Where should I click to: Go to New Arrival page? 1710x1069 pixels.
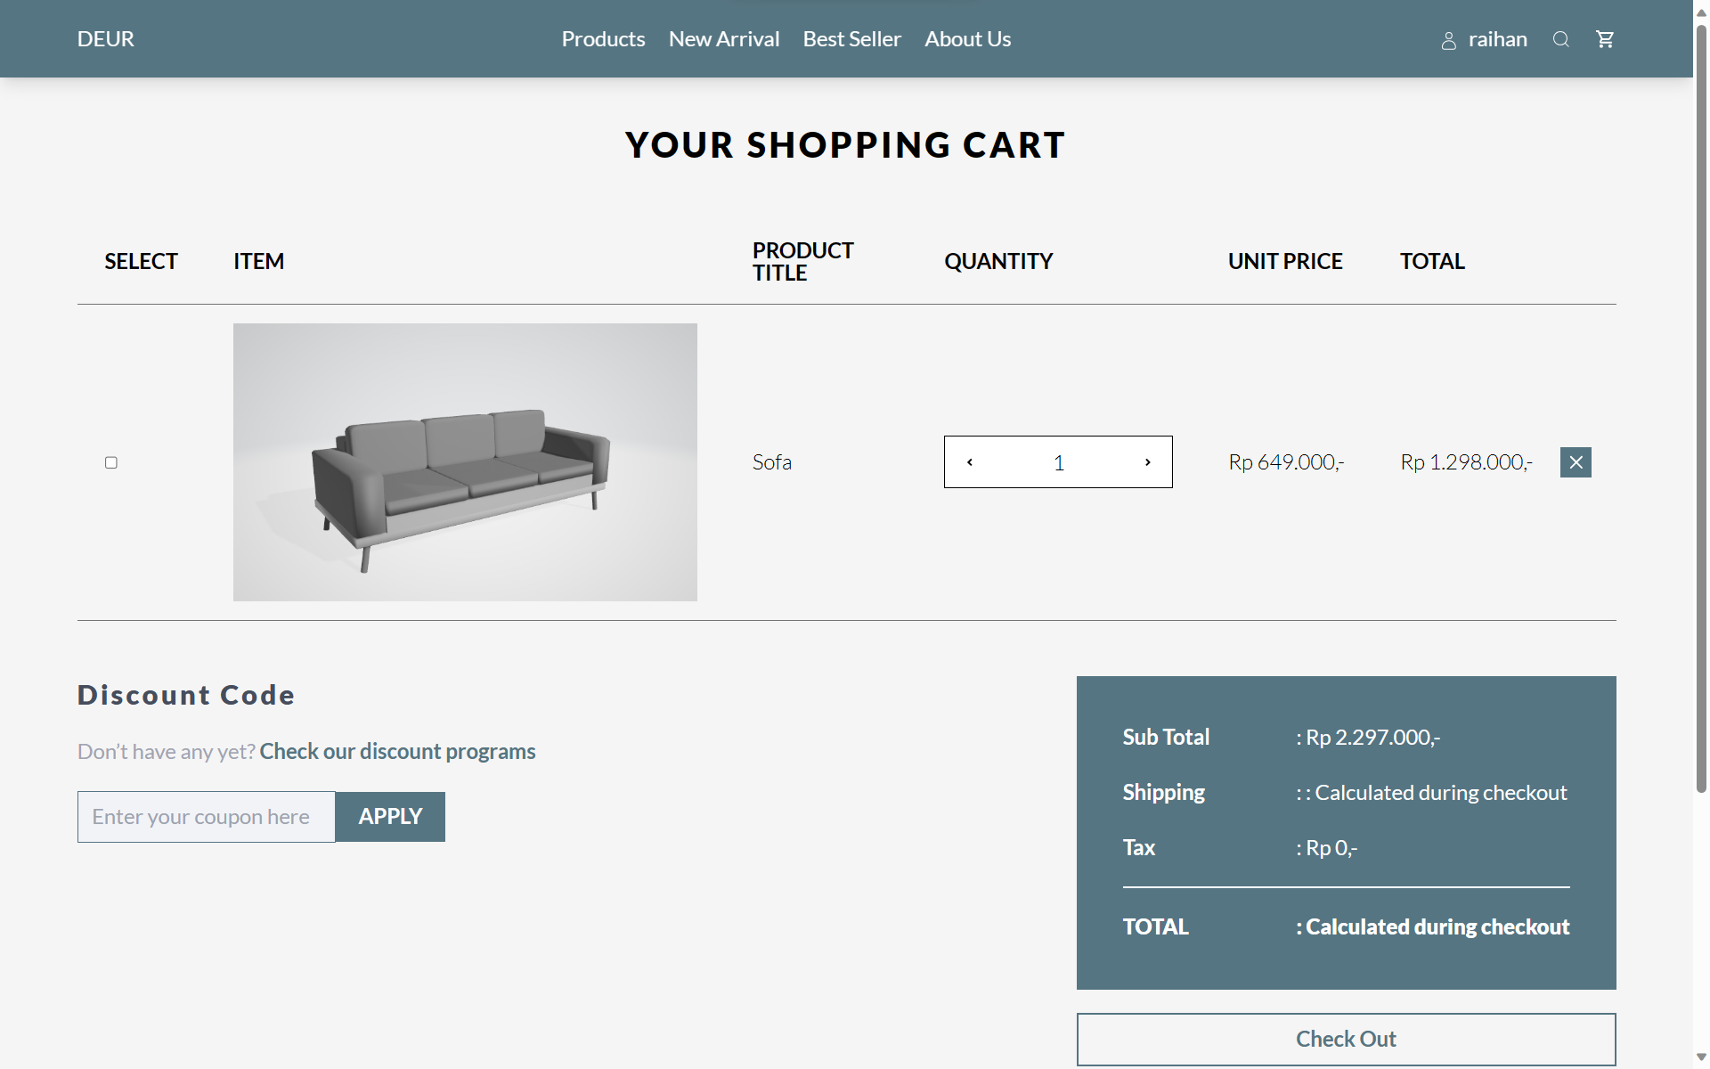point(724,39)
